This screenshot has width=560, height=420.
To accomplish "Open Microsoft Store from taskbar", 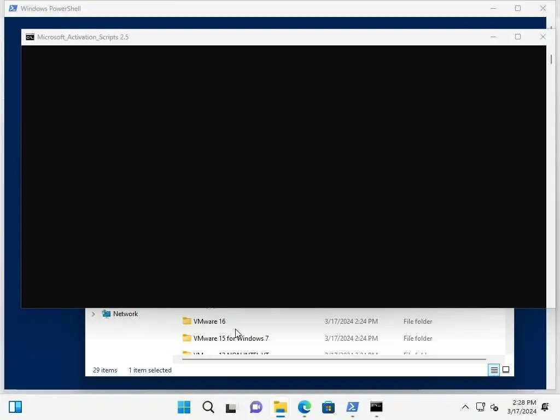I will [x=328, y=407].
